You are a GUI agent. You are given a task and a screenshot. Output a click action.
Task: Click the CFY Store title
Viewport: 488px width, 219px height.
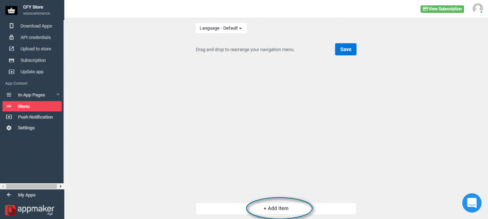33,7
